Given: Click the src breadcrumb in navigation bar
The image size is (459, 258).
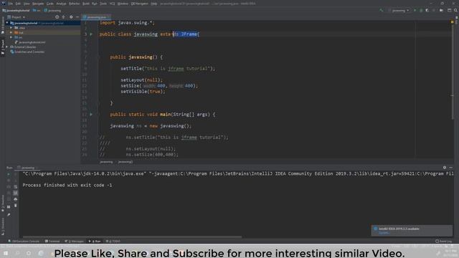Looking at the screenshot, I should click(37, 10).
